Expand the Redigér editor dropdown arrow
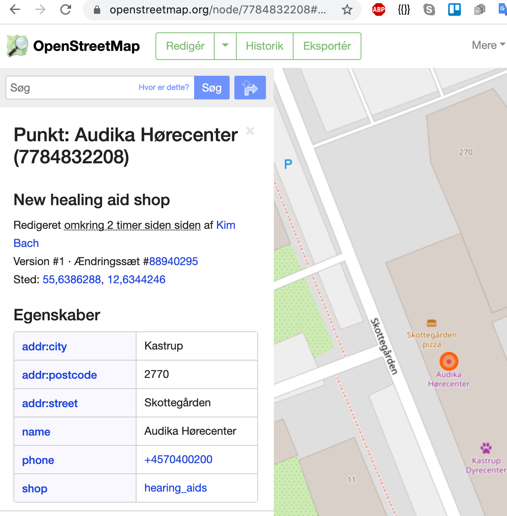Viewport: 507px width, 516px height. (225, 46)
